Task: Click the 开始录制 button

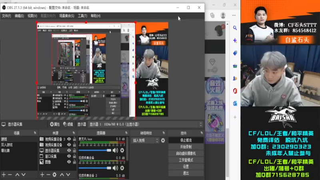Action: pos(186,147)
